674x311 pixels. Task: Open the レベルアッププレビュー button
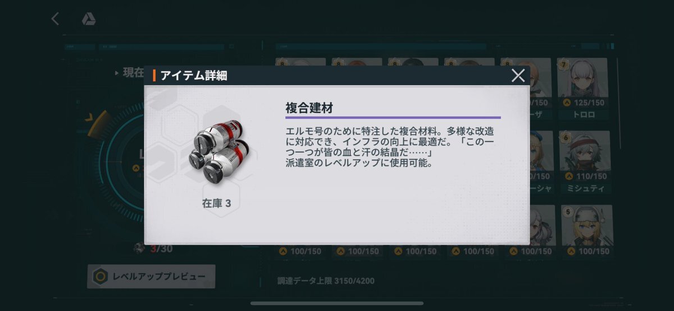pyautogui.click(x=151, y=276)
